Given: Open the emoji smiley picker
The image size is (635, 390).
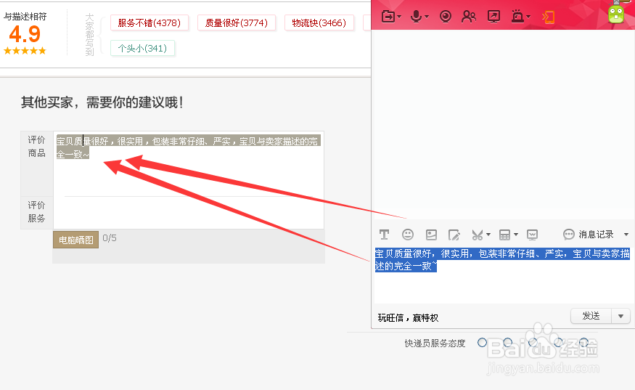Looking at the screenshot, I should click(x=408, y=235).
